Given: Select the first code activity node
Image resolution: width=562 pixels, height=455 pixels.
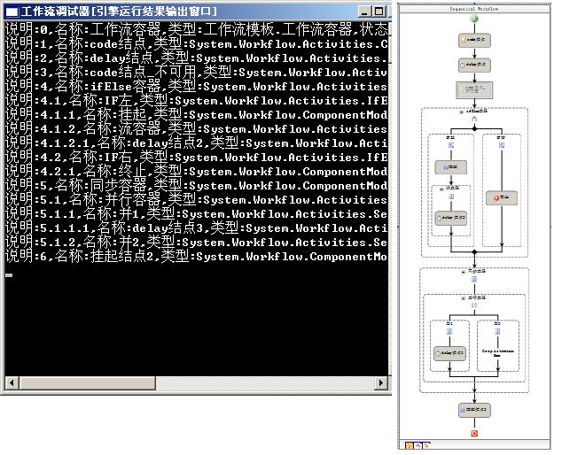Looking at the screenshot, I should (x=474, y=41).
